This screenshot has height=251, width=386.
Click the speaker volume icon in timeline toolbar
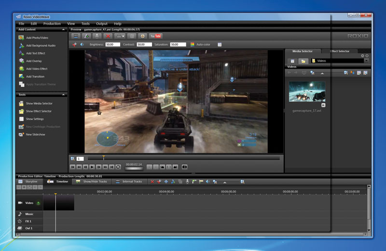[208, 182]
